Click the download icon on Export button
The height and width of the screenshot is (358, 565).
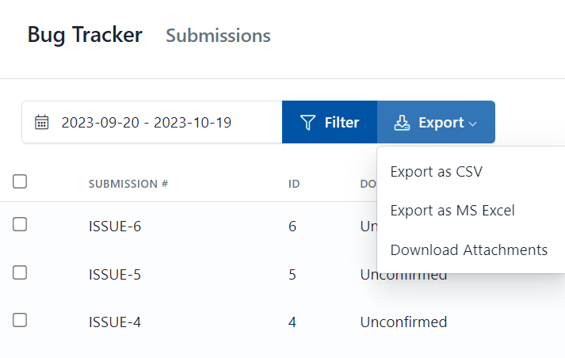(x=402, y=123)
